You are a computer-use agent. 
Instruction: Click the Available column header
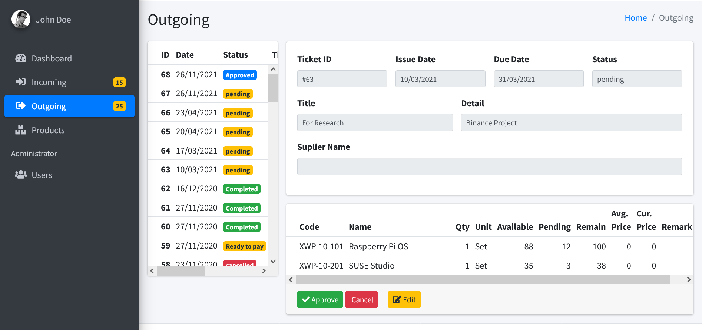(515, 227)
